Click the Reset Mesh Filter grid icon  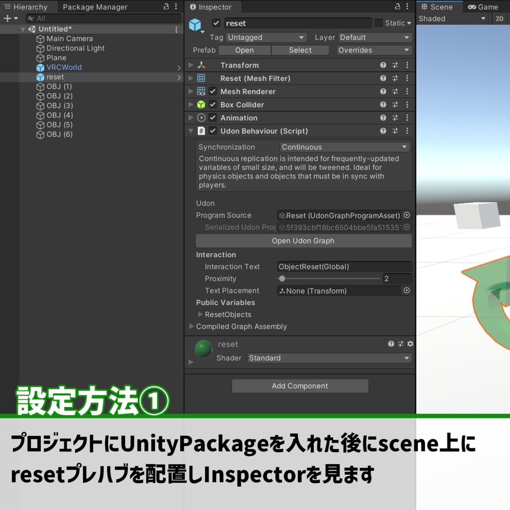tap(201, 78)
